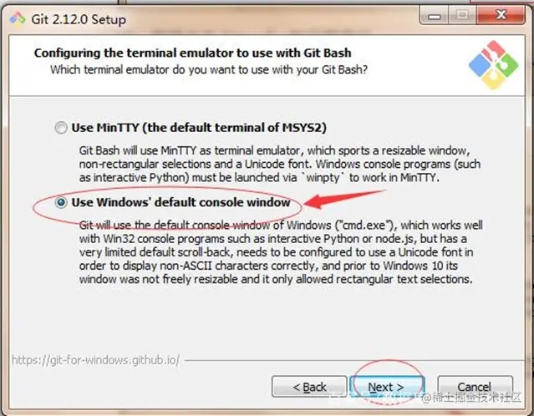Open the git-for-windows.github.io link
Screen dimensions: 534x416
(96, 360)
